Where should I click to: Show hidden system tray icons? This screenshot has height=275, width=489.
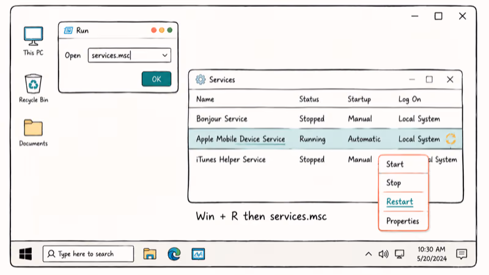click(369, 254)
